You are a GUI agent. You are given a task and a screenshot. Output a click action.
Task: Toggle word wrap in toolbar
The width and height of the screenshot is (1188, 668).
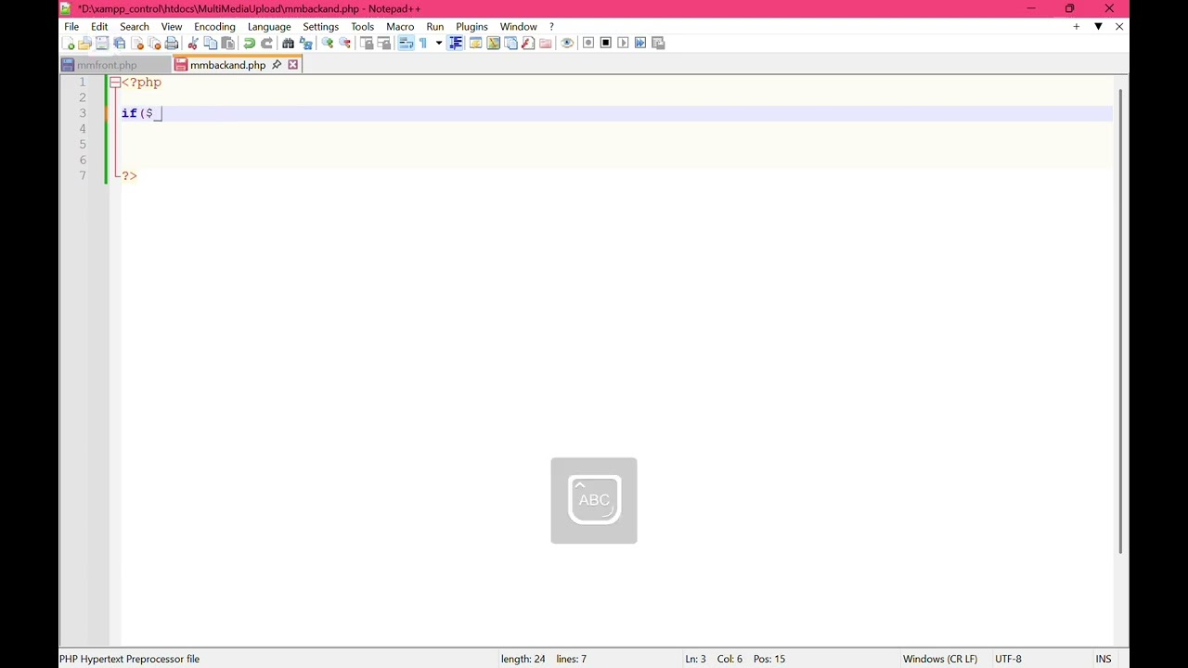click(x=406, y=43)
